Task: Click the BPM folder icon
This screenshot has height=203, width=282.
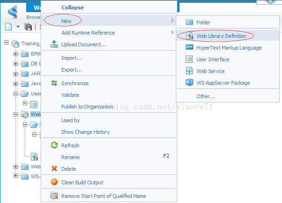Action: (25, 54)
